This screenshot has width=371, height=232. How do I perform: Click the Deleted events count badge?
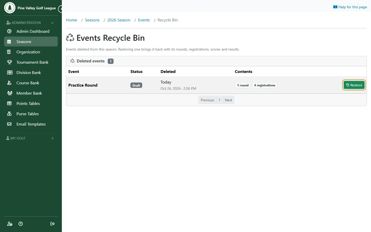(x=111, y=61)
